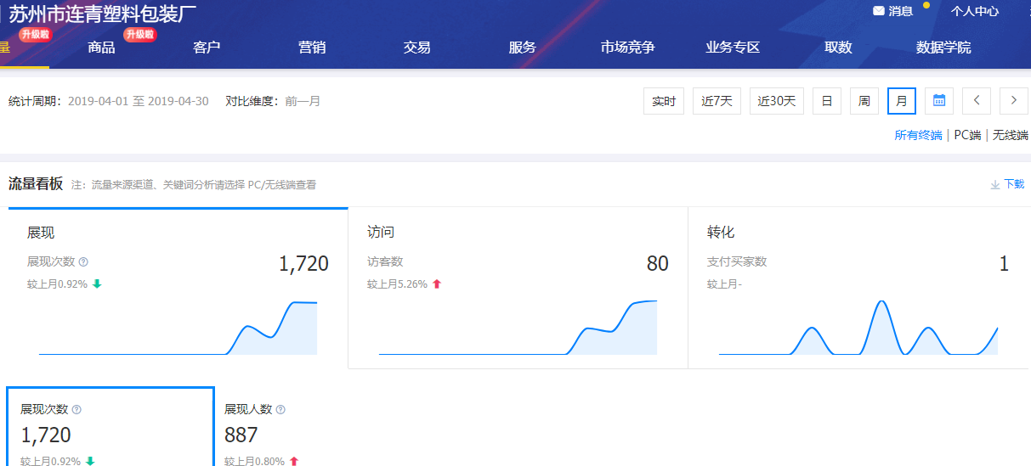Click shop name 苏州市连青塑料包装厂
The height and width of the screenshot is (466, 1031).
click(x=102, y=13)
